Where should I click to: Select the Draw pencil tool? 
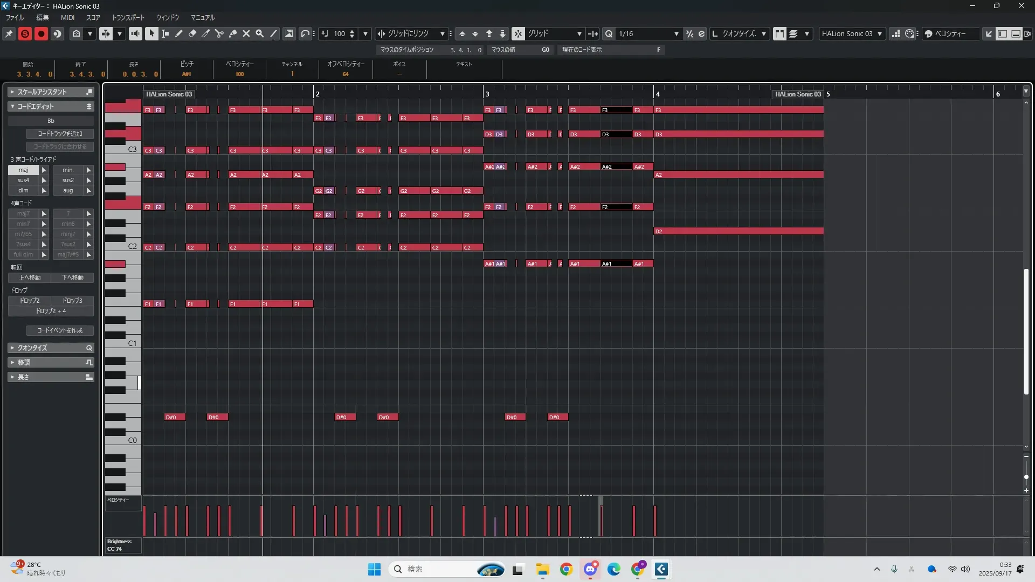(179, 33)
